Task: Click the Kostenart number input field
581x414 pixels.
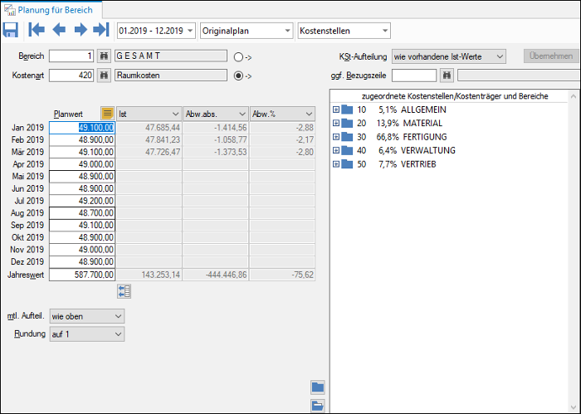Action: click(71, 75)
